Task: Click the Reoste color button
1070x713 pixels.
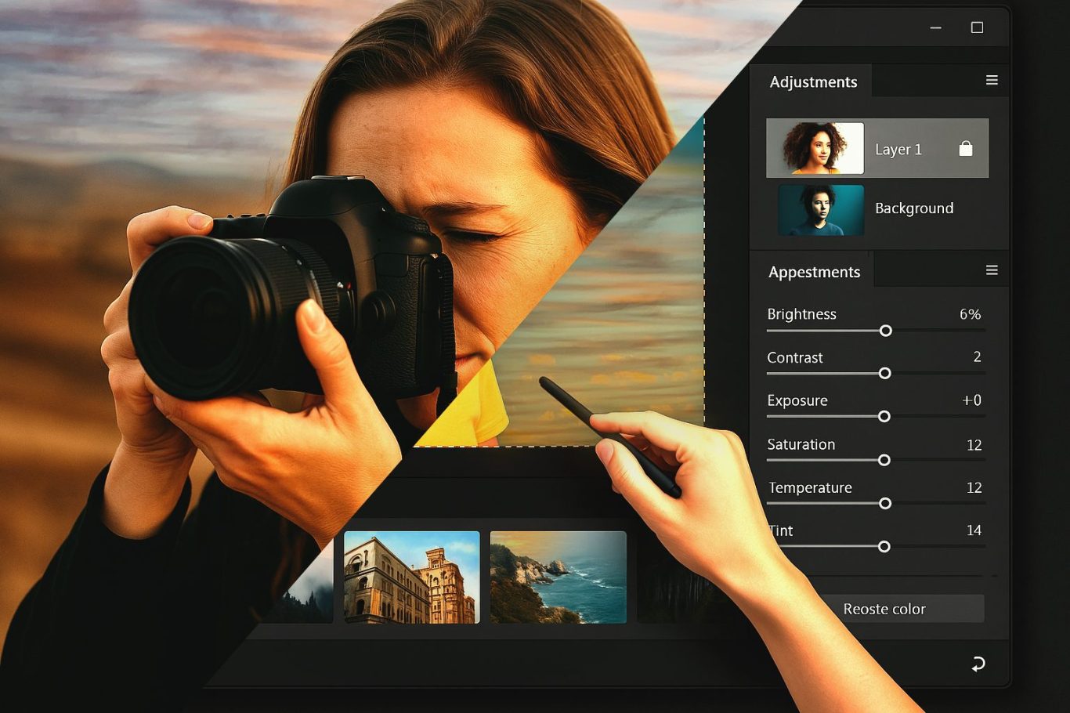Action: coord(884,609)
